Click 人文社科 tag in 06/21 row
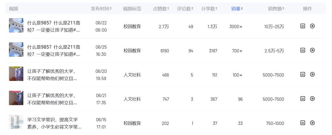 132,99
